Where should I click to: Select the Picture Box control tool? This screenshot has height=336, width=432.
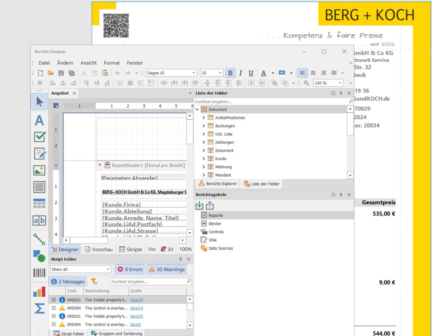pos(39,170)
